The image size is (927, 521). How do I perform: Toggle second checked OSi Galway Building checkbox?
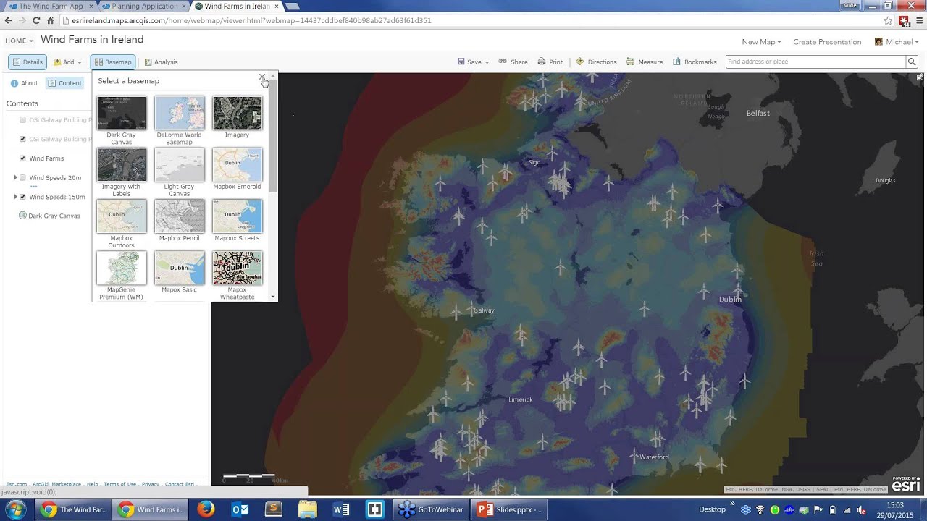tap(22, 139)
